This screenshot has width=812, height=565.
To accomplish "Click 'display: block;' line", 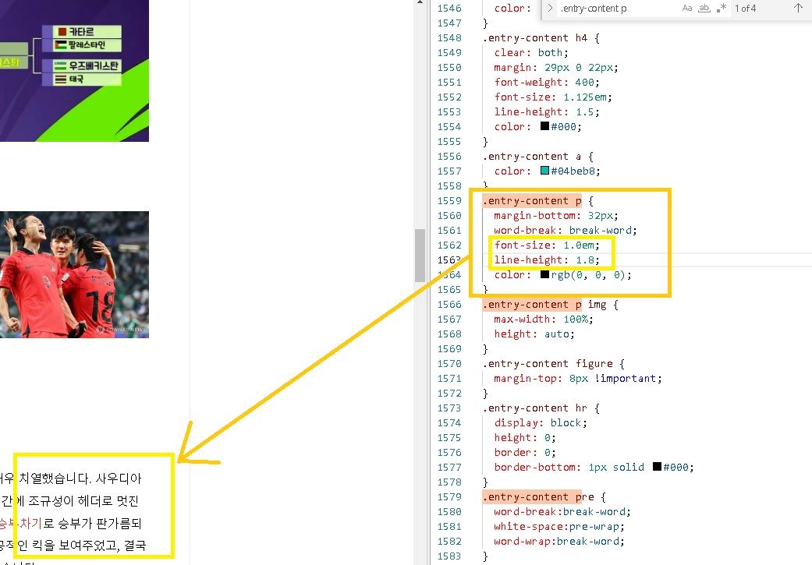I will (x=541, y=422).
